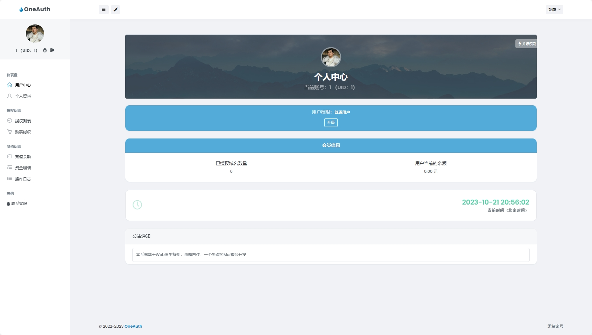
Task: Click the OneAuth logo in header
Action: (x=35, y=9)
